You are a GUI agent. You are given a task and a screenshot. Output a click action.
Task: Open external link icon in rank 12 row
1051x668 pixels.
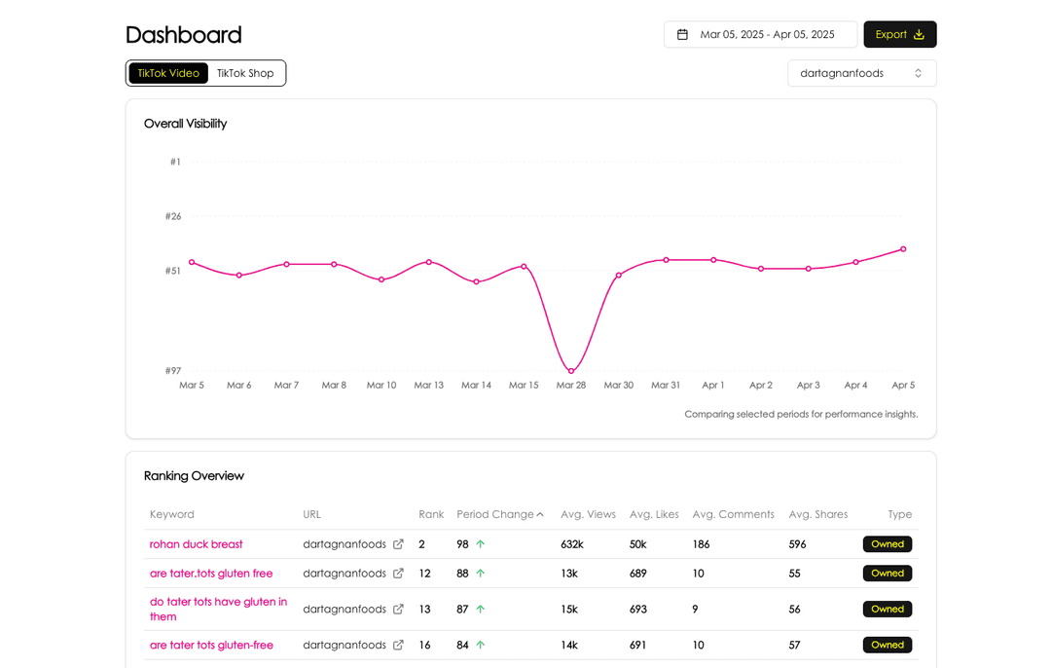(398, 574)
